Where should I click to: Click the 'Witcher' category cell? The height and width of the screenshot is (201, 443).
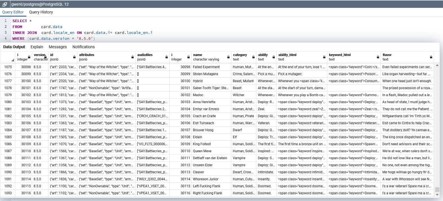pos(244,95)
